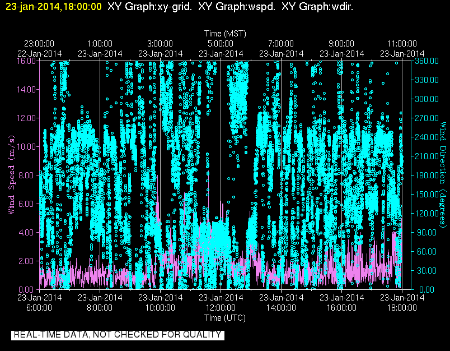Click the 7:00:00 MST time label
The width and height of the screenshot is (450, 351).
[281, 44]
